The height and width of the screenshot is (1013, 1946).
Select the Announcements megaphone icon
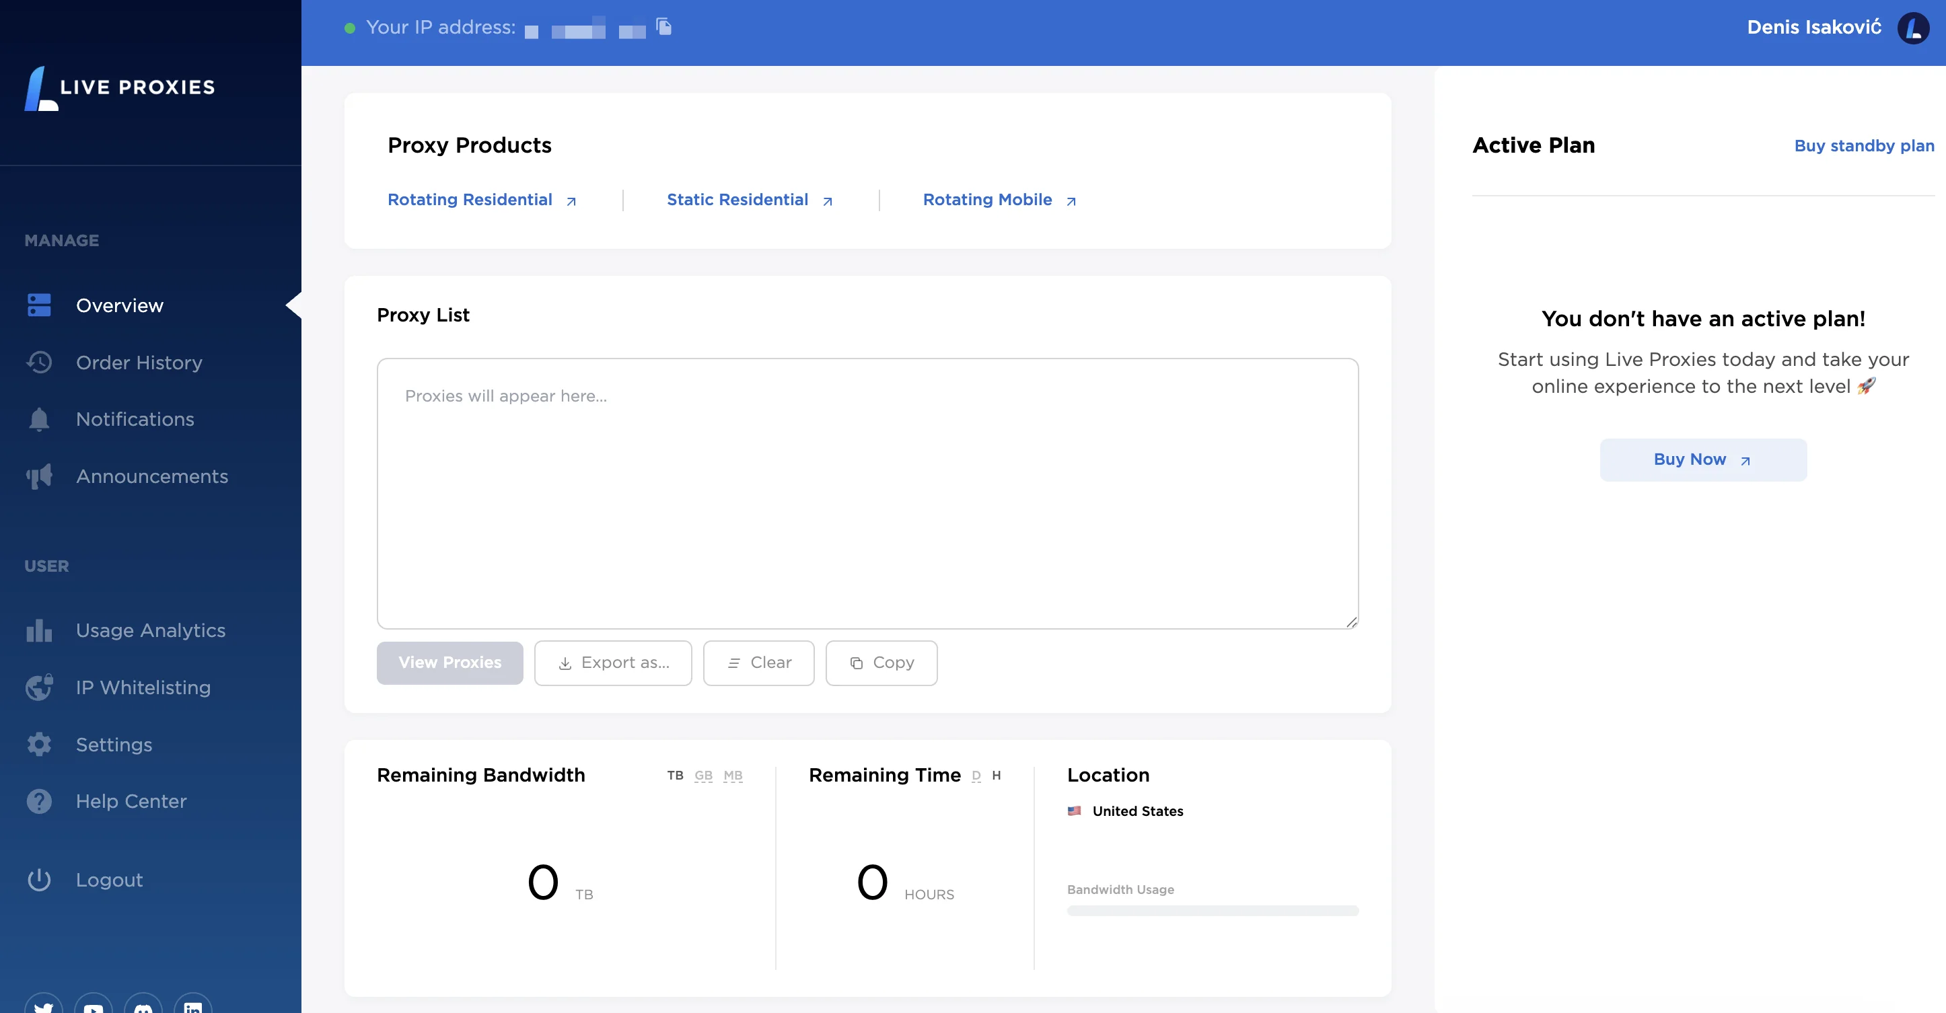click(x=38, y=476)
